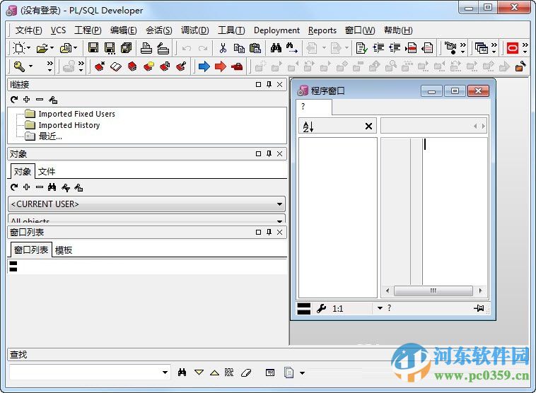The image size is (536, 393).
Task: Click the New document toolbar icon
Action: (19, 48)
